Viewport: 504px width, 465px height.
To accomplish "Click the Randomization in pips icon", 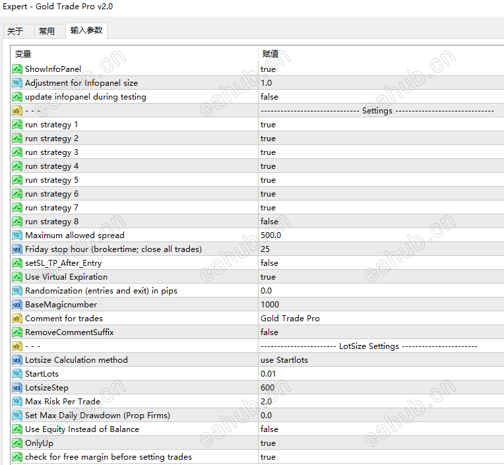I will pos(17,290).
